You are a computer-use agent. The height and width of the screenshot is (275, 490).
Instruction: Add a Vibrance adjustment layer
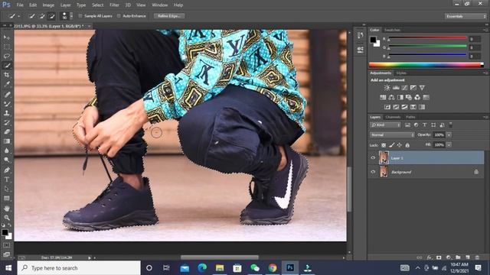[422, 88]
